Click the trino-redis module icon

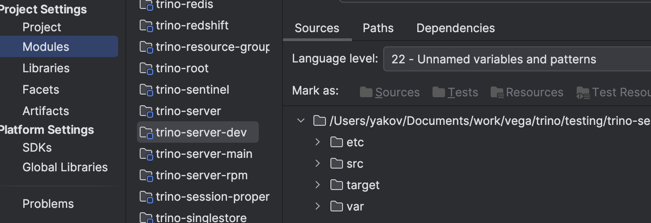tap(146, 4)
